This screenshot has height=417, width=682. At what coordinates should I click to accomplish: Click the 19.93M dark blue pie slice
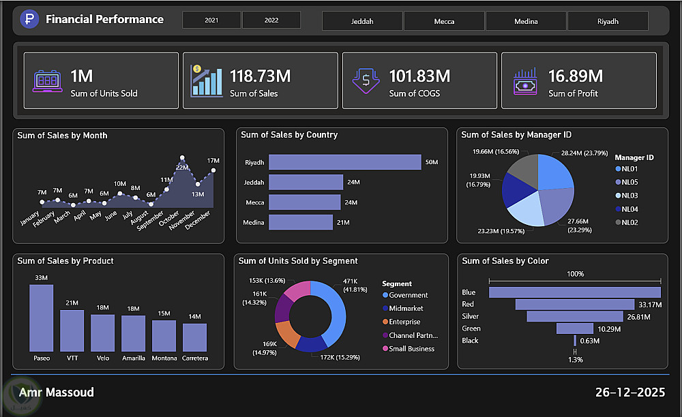(516, 191)
